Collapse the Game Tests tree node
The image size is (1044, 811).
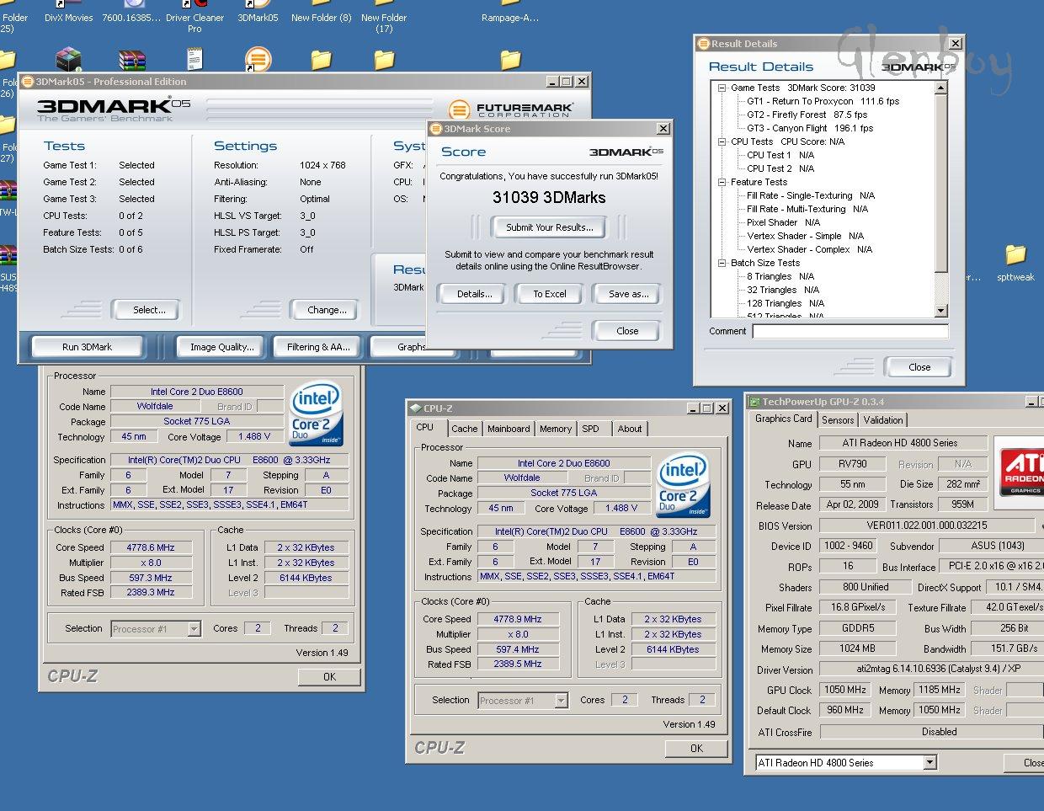(722, 88)
